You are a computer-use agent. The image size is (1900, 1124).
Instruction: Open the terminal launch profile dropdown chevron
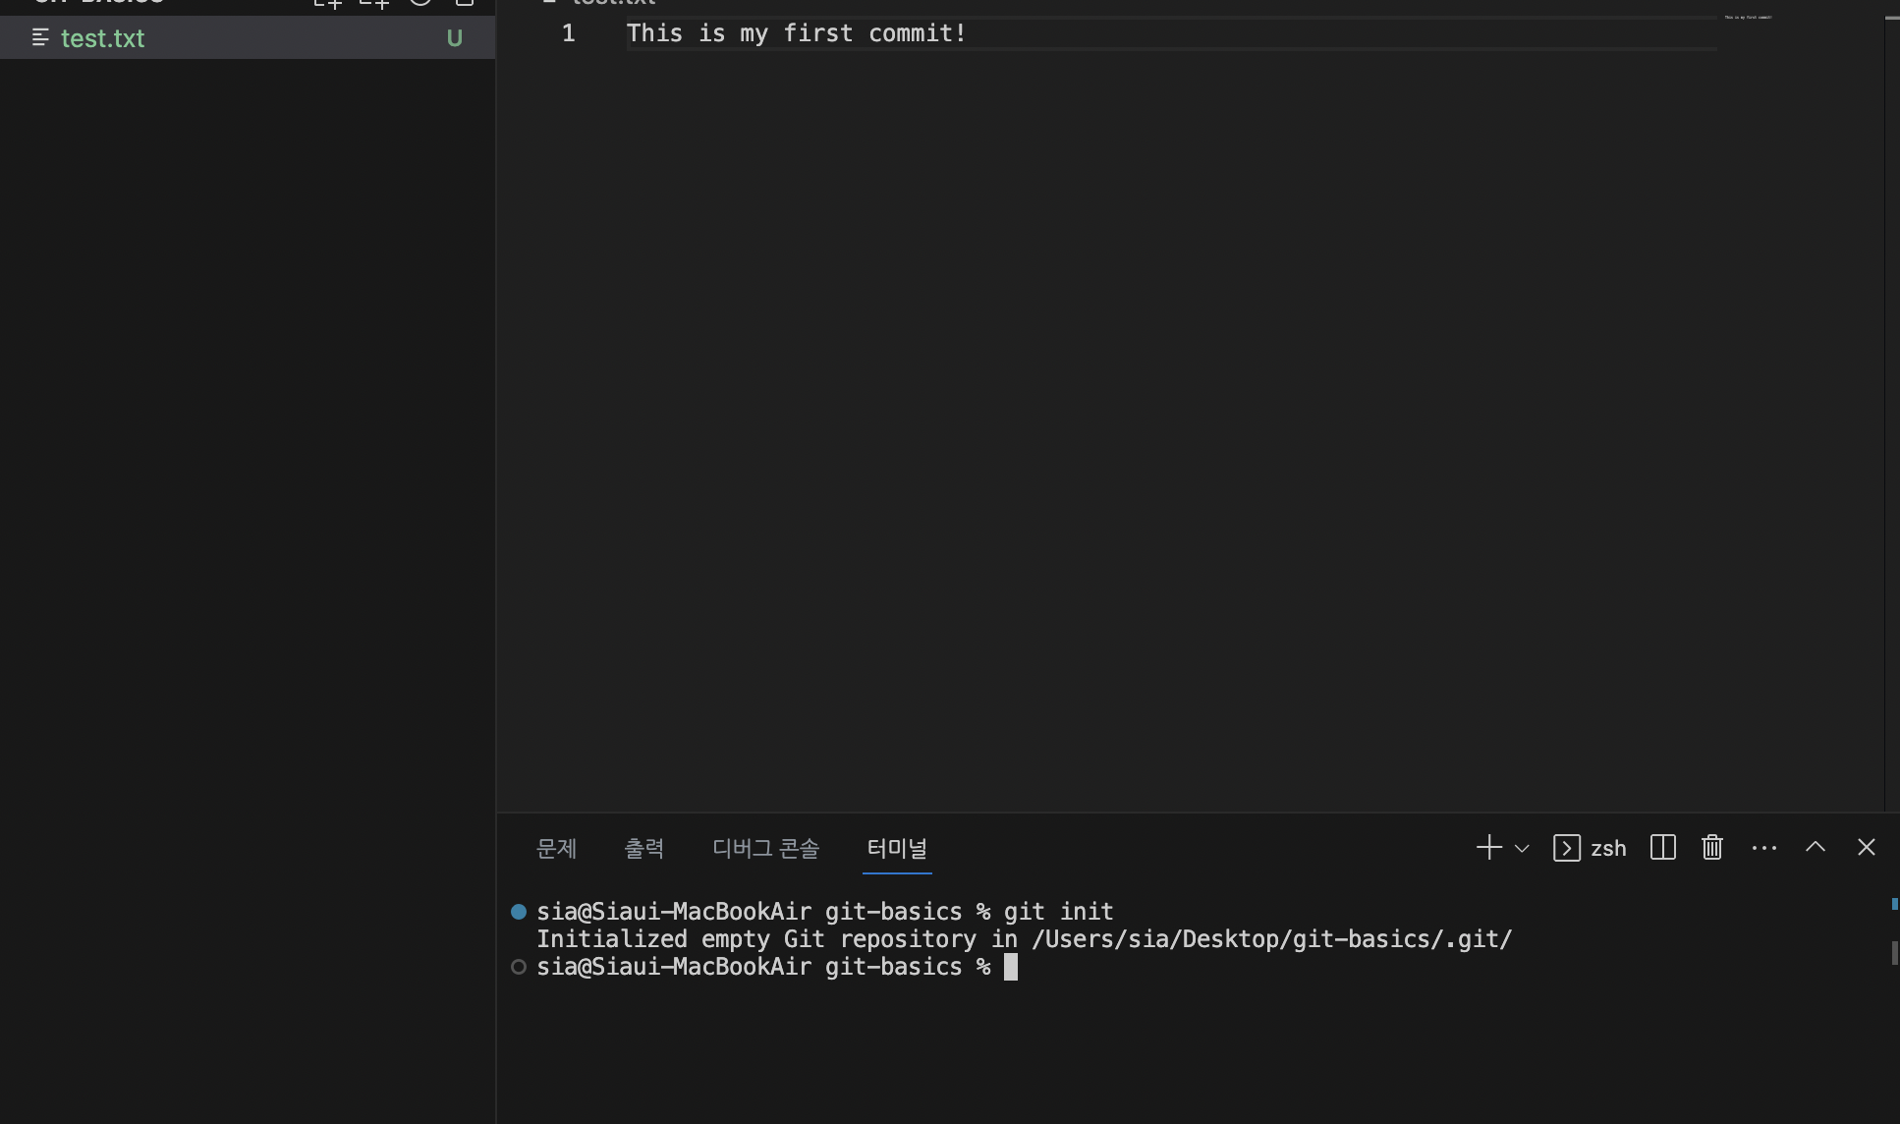(x=1522, y=848)
